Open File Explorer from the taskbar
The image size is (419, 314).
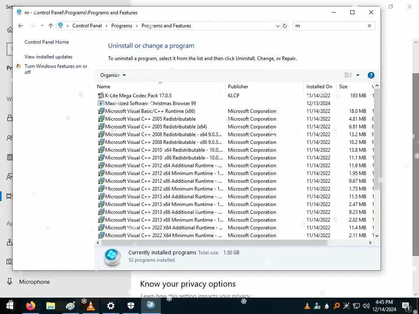click(50, 306)
